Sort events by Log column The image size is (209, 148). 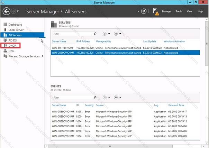pyautogui.click(x=156, y=105)
